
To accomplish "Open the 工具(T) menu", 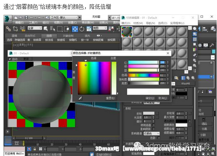I will coord(33,23).
